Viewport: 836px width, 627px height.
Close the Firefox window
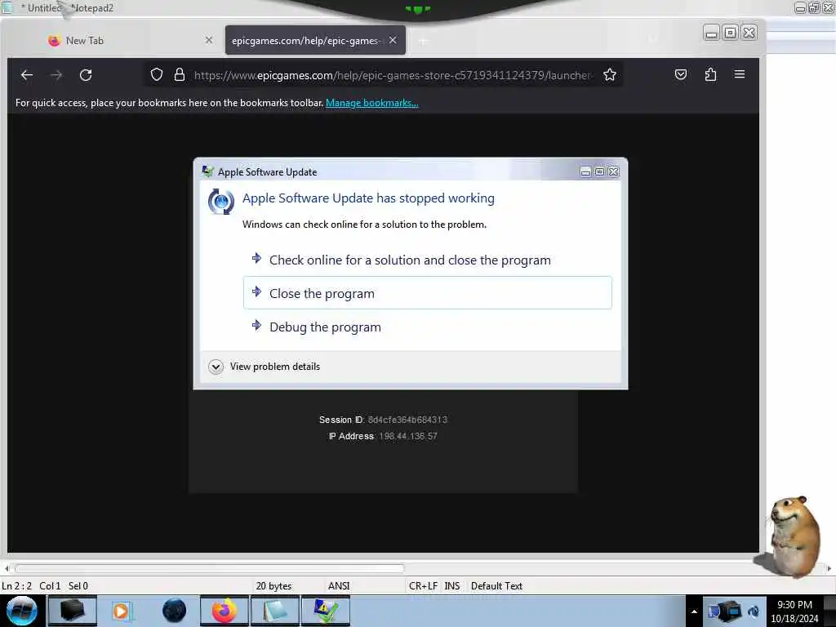[x=749, y=33]
